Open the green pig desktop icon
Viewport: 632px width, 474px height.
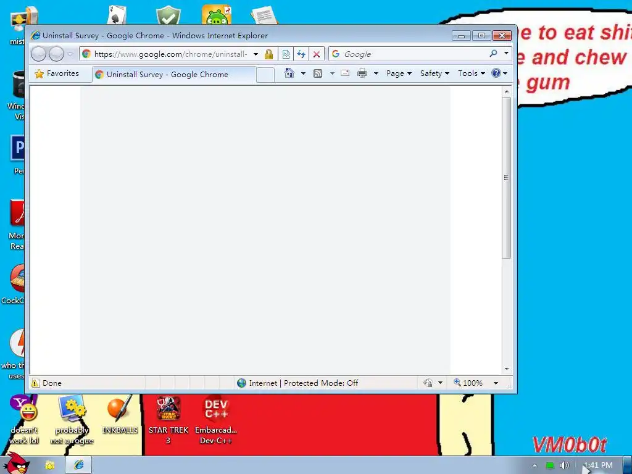pos(217,15)
